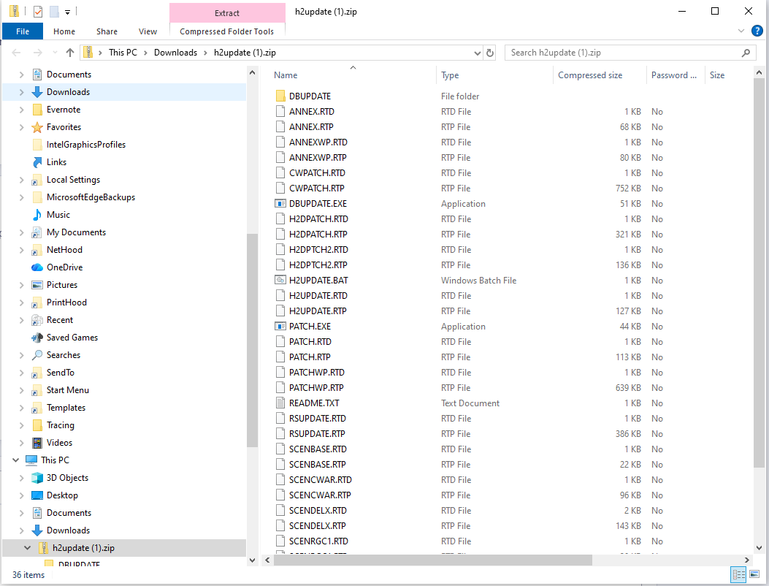Image resolution: width=769 pixels, height=586 pixels.
Task: Select the H2UPDATE.BAT batch file icon
Action: click(x=280, y=281)
